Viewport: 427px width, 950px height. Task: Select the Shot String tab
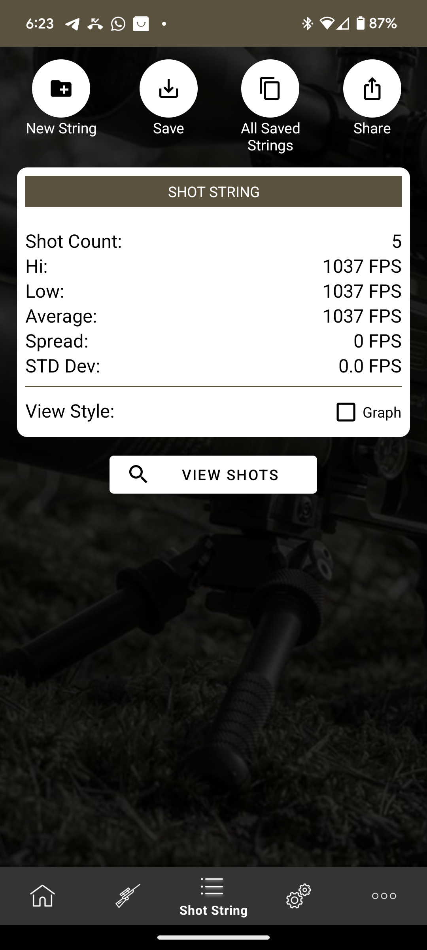click(213, 897)
